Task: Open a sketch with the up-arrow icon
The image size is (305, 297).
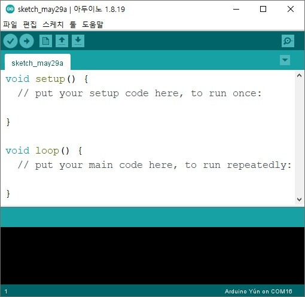Action: (x=62, y=41)
